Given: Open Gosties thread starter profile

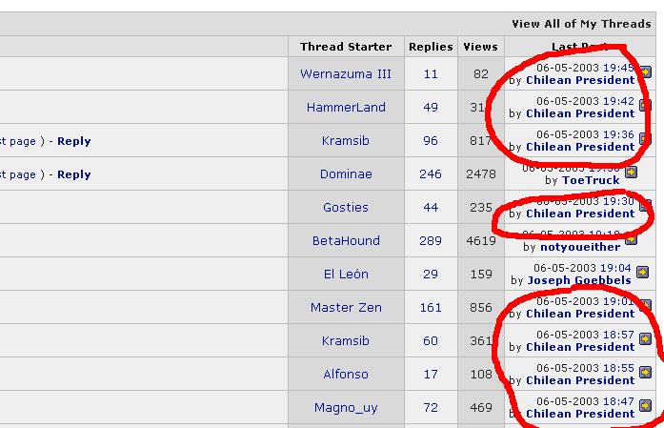Looking at the screenshot, I should pyautogui.click(x=346, y=208).
